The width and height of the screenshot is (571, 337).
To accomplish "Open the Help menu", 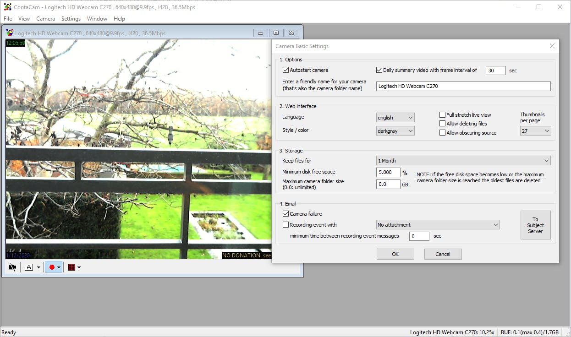I will click(119, 19).
